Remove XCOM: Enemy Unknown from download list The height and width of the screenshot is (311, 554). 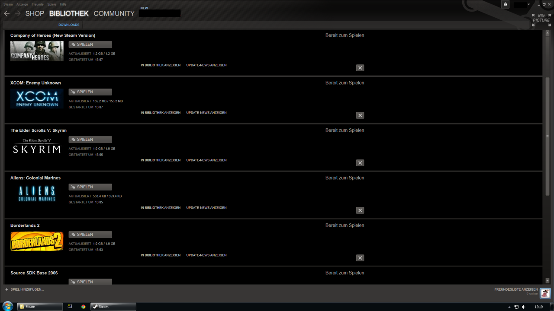coord(360,115)
